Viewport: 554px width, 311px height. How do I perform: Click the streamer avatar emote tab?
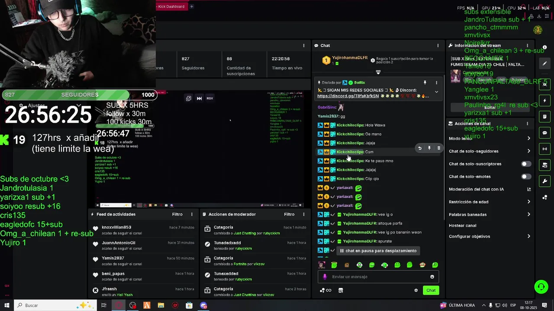pos(322,265)
